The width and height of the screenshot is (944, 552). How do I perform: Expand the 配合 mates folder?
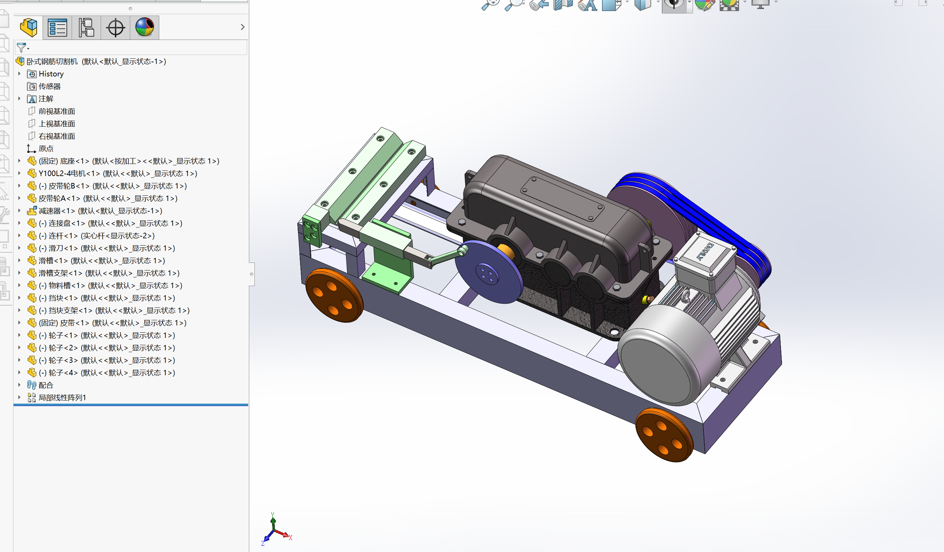(x=19, y=385)
